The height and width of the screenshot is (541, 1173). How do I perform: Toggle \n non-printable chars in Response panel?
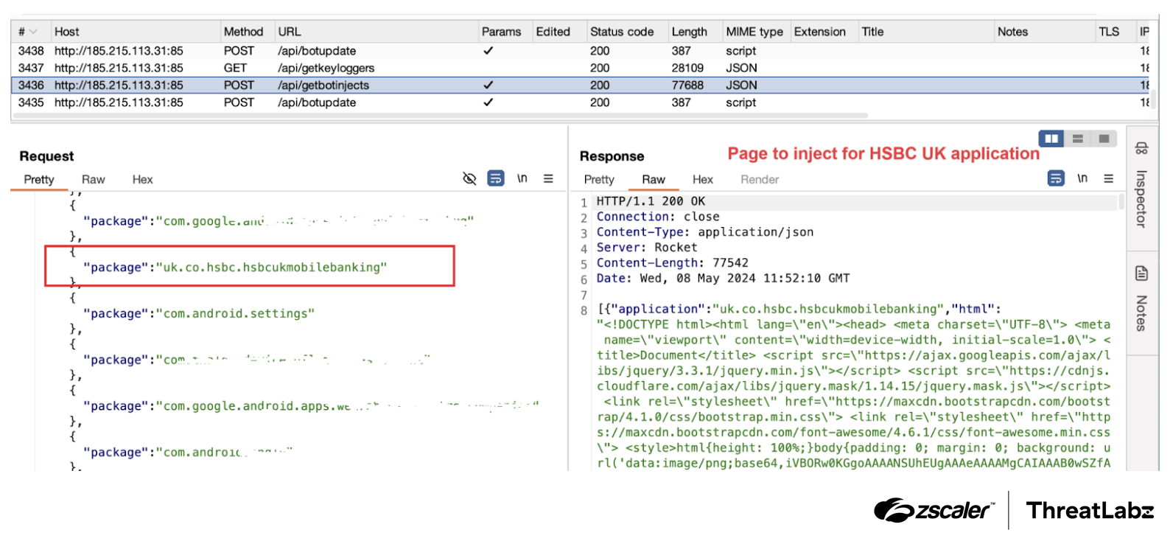pos(1082,178)
